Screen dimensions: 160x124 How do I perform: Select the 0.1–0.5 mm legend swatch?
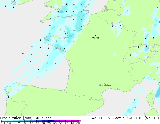point(4,121)
